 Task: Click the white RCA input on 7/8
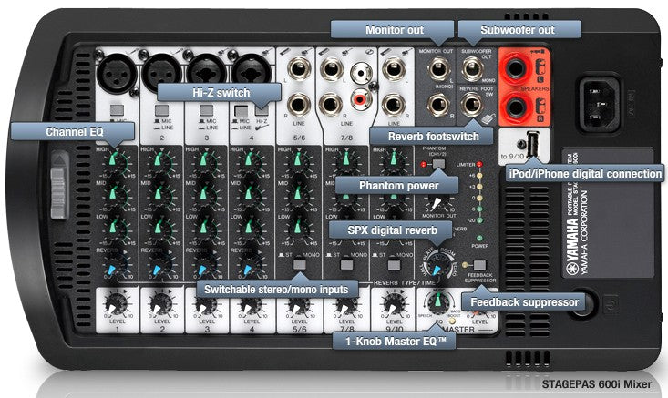pos(361,73)
